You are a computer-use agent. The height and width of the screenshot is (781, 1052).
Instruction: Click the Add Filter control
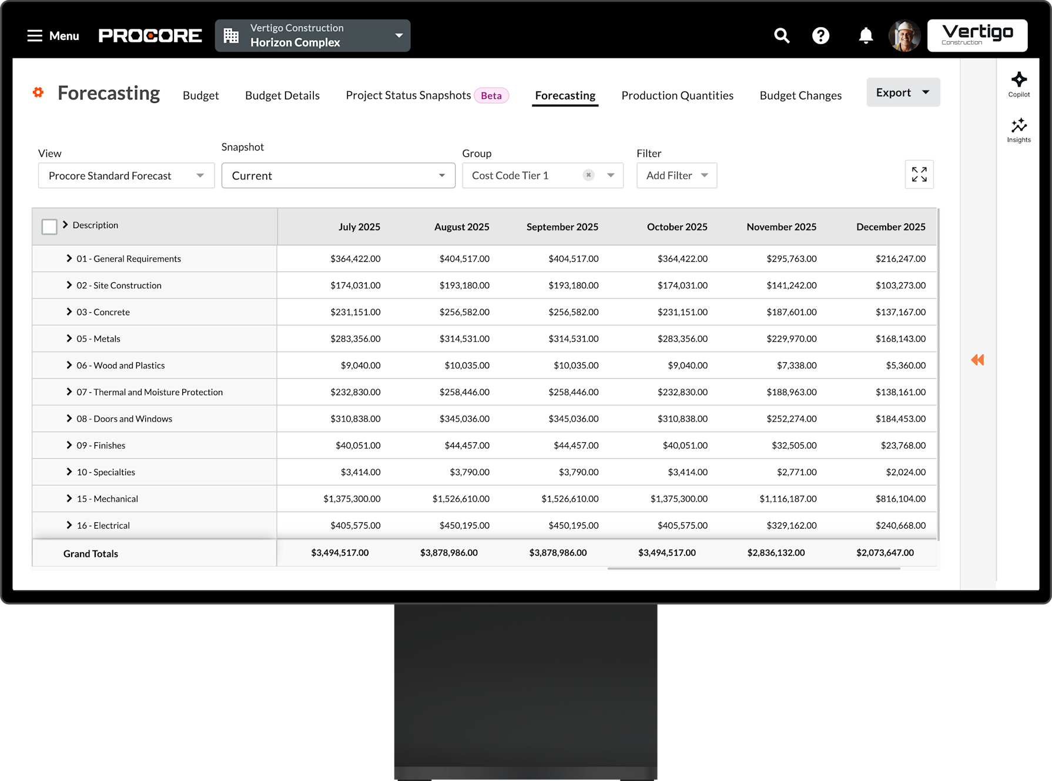[x=676, y=175]
